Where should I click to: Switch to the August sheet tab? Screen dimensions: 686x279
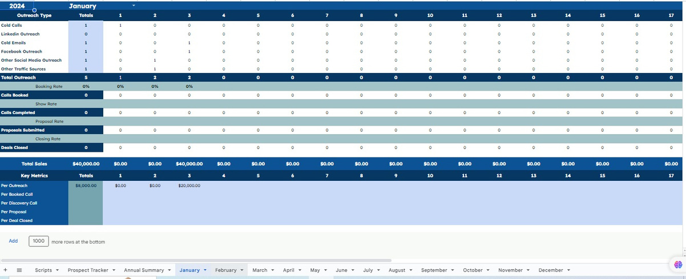pyautogui.click(x=397, y=270)
